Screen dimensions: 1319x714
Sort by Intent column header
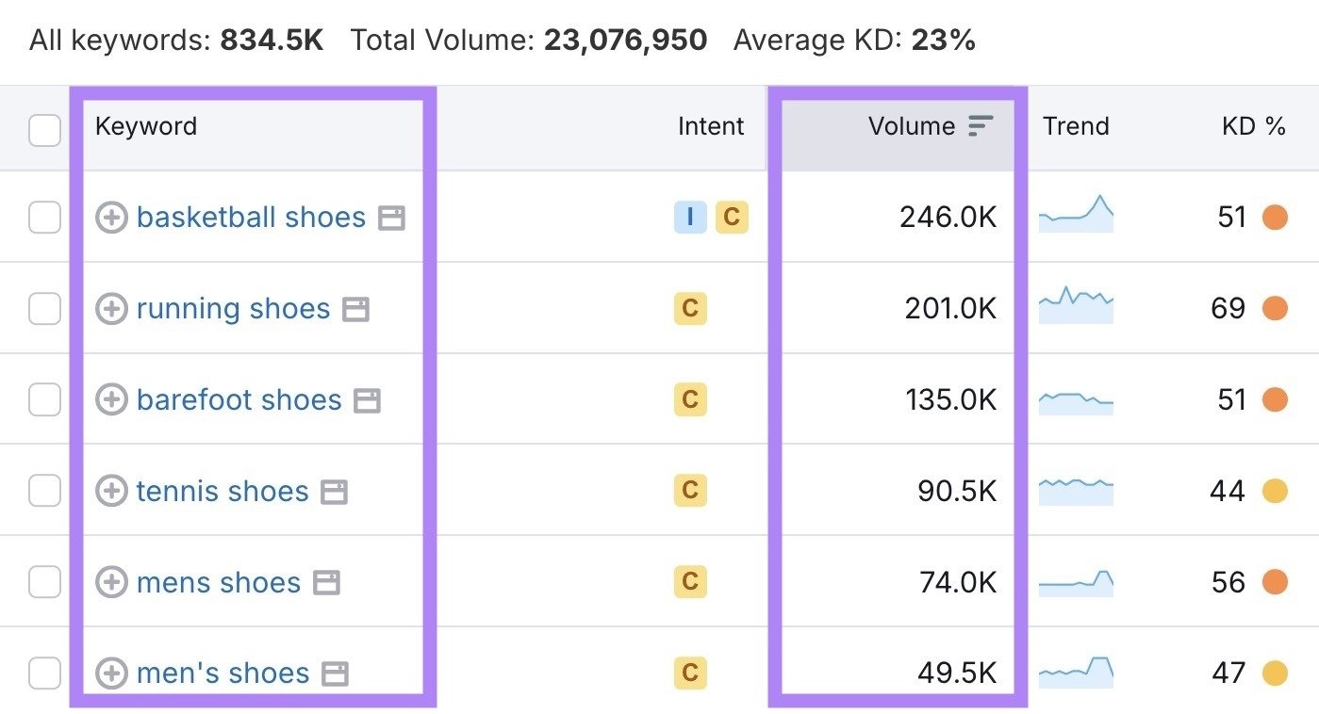711,126
